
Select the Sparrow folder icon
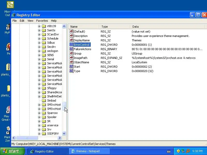point(44,113)
